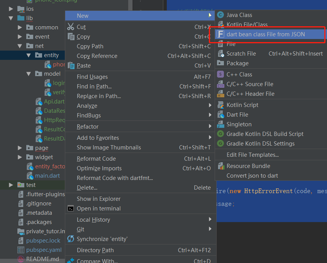Open the Local History submenu
Image resolution: width=327 pixels, height=263 pixels.
[x=140, y=220]
